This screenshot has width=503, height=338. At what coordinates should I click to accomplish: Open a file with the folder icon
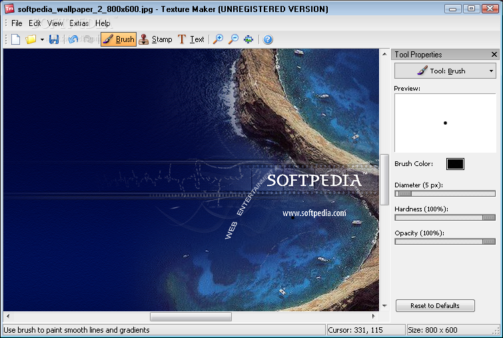click(31, 39)
